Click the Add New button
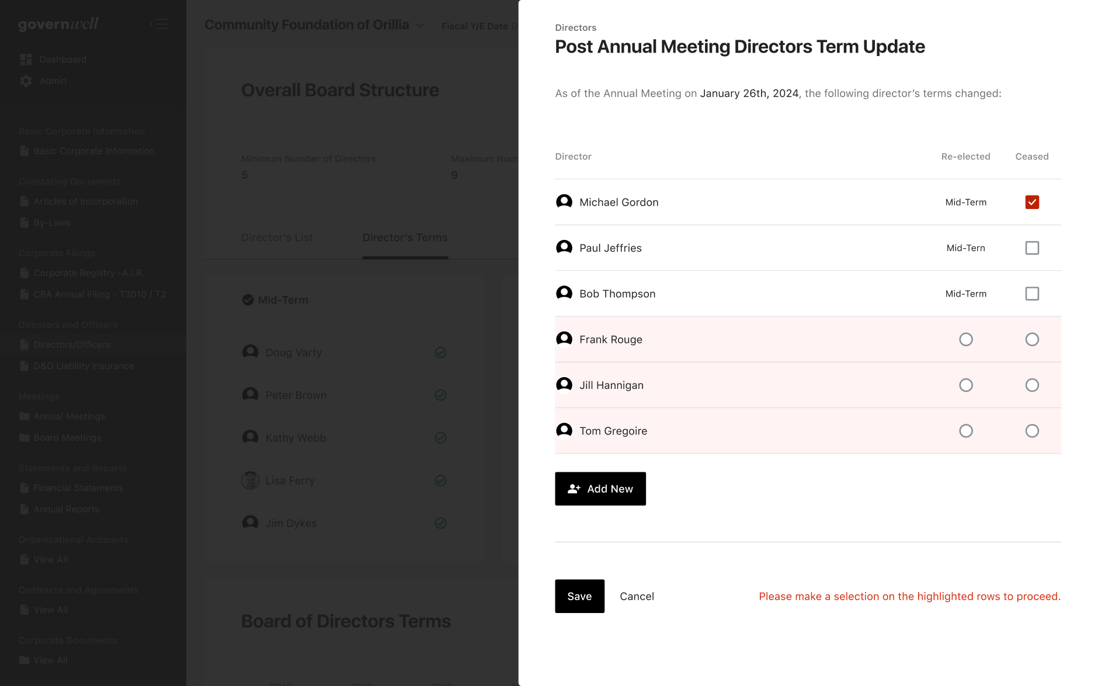Viewport: 1098px width, 686px height. click(x=600, y=489)
